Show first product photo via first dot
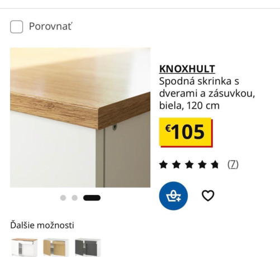280x257 pixels. coord(63,198)
